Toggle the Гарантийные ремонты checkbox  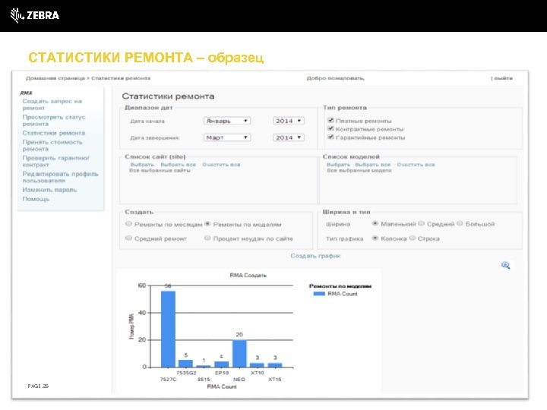330,137
